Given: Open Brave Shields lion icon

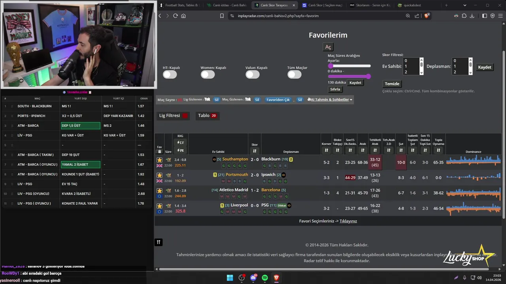Looking at the screenshot, I should point(427,16).
